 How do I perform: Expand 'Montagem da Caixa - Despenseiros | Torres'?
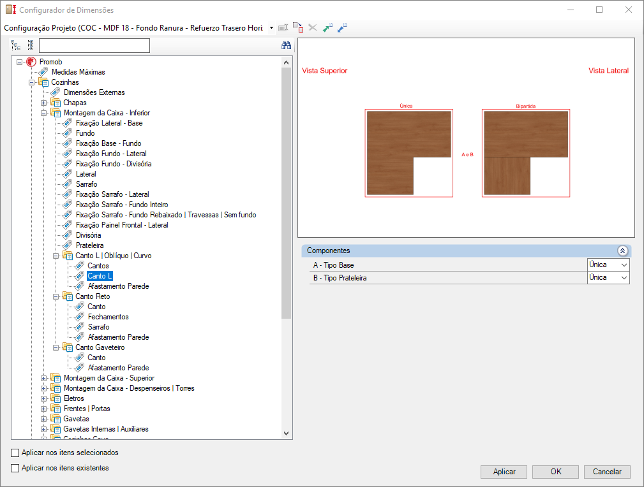tap(43, 388)
